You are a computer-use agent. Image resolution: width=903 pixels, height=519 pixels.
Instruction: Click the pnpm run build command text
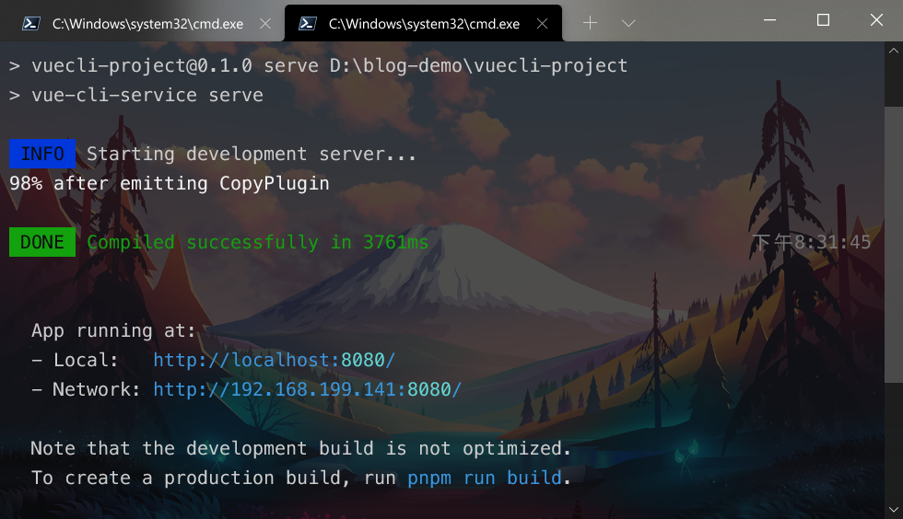(x=485, y=479)
